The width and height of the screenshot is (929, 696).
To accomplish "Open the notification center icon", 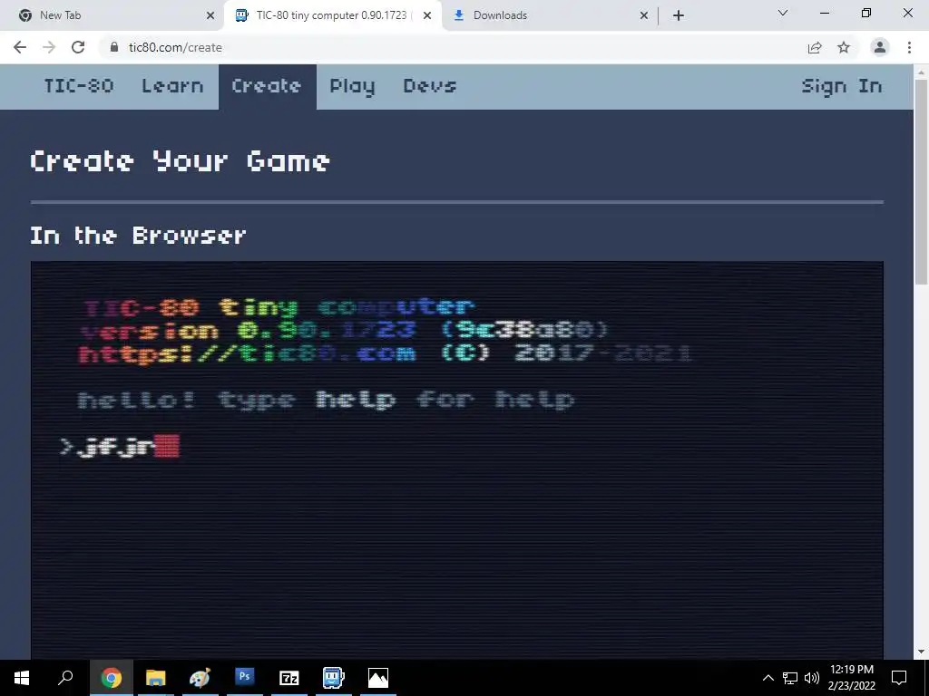I will click(x=899, y=678).
